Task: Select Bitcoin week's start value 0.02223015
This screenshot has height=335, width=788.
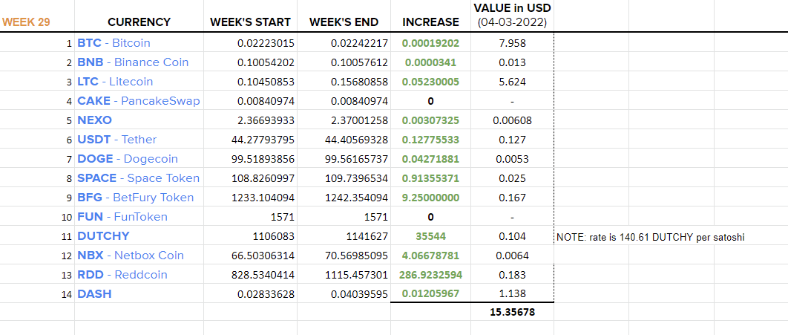Action: 266,43
